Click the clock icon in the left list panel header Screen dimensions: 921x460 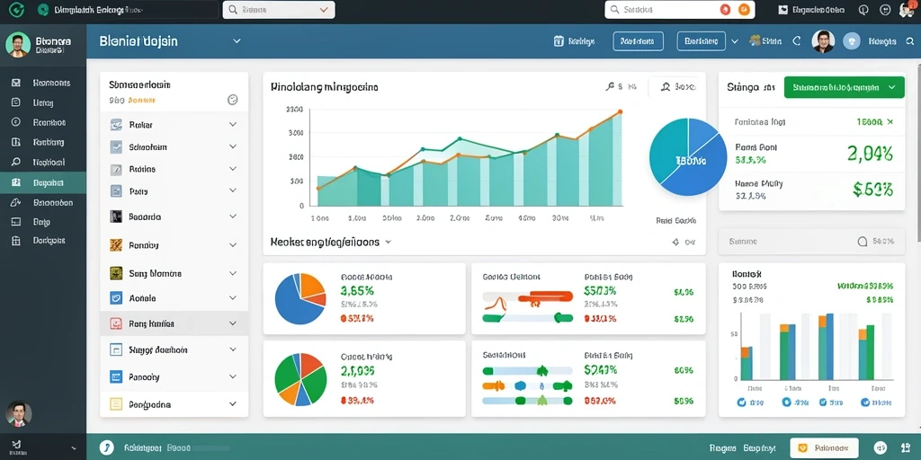tap(233, 100)
